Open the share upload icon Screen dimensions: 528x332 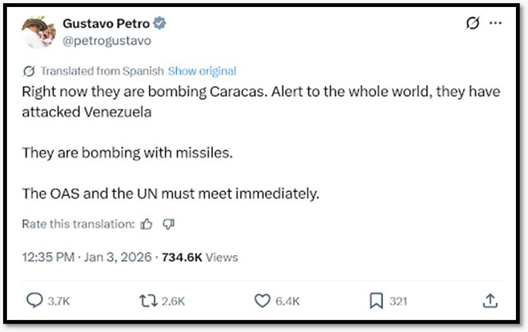click(490, 300)
